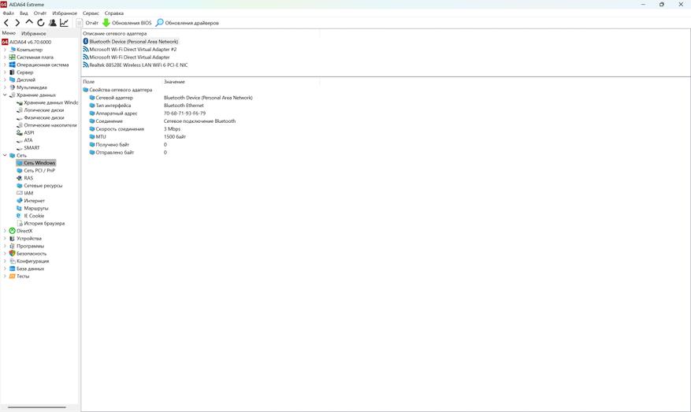Collapse the Хранение данных node
Image resolution: width=691 pixels, height=412 pixels.
coord(5,95)
